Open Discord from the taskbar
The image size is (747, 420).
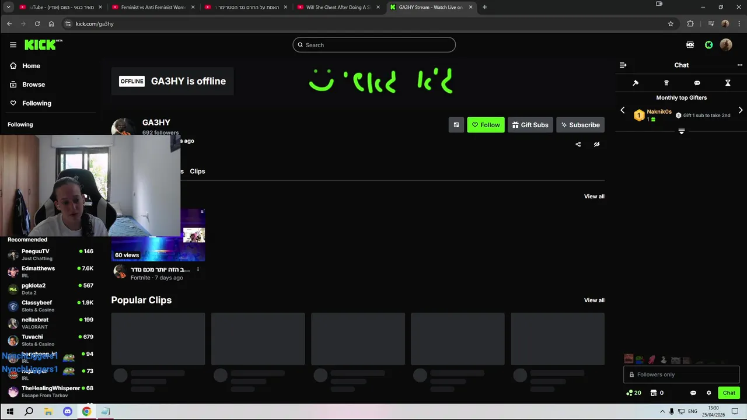tap(67, 411)
